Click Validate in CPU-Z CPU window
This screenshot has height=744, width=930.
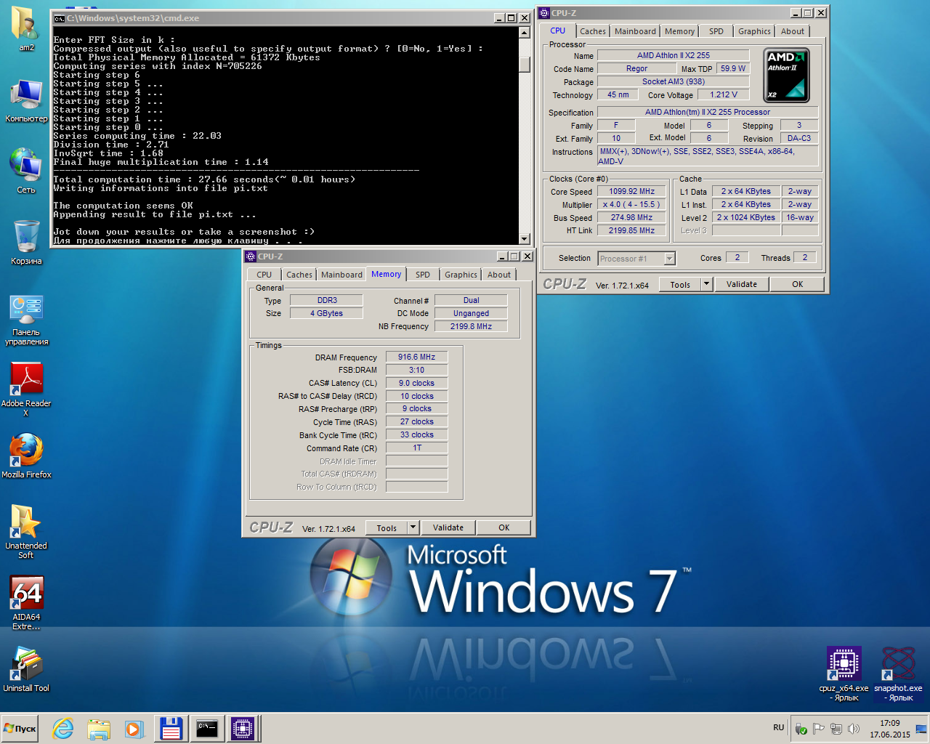pyautogui.click(x=742, y=285)
